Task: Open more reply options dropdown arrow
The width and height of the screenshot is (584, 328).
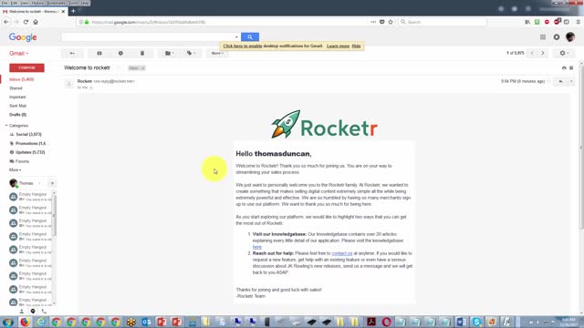Action: click(571, 81)
